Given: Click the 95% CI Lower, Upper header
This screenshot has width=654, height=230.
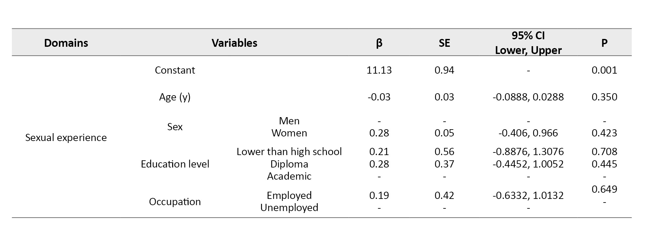Looking at the screenshot, I should tap(528, 43).
